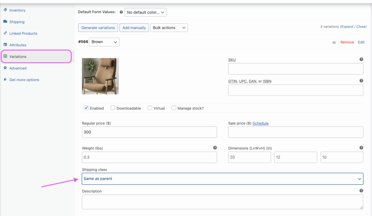372x216 pixels.
Task: Enable the Downloadable checkbox
Action: coord(113,108)
